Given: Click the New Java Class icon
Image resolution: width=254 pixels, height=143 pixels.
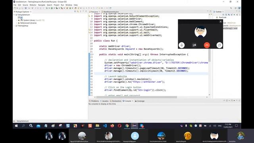Looking at the screenshot, I should click(x=70, y=8).
